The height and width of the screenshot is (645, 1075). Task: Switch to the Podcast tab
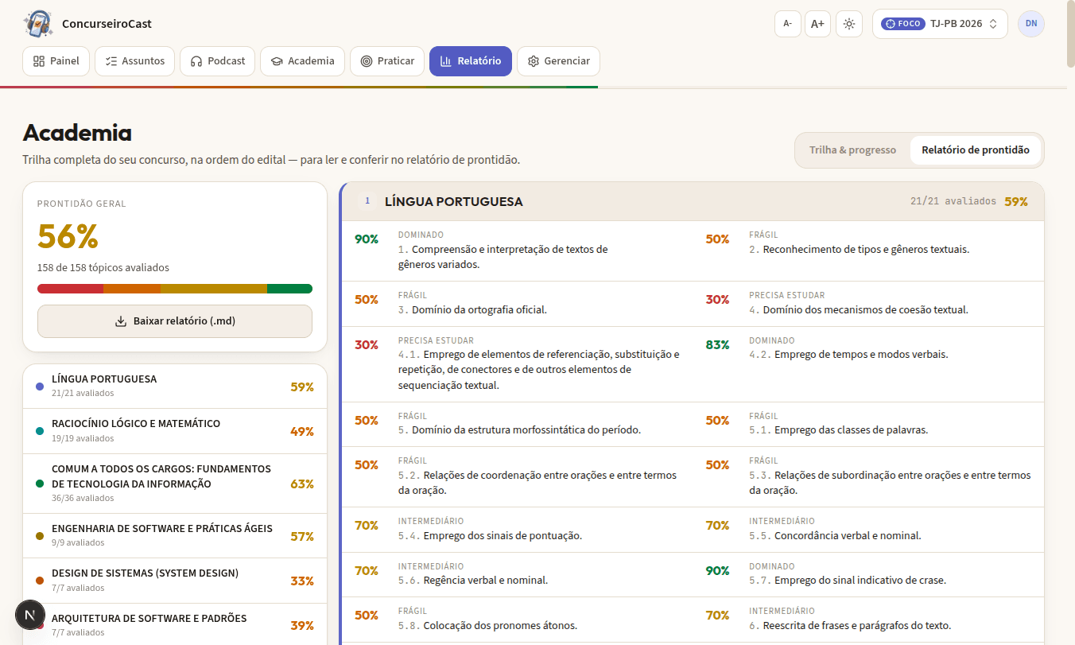click(218, 61)
